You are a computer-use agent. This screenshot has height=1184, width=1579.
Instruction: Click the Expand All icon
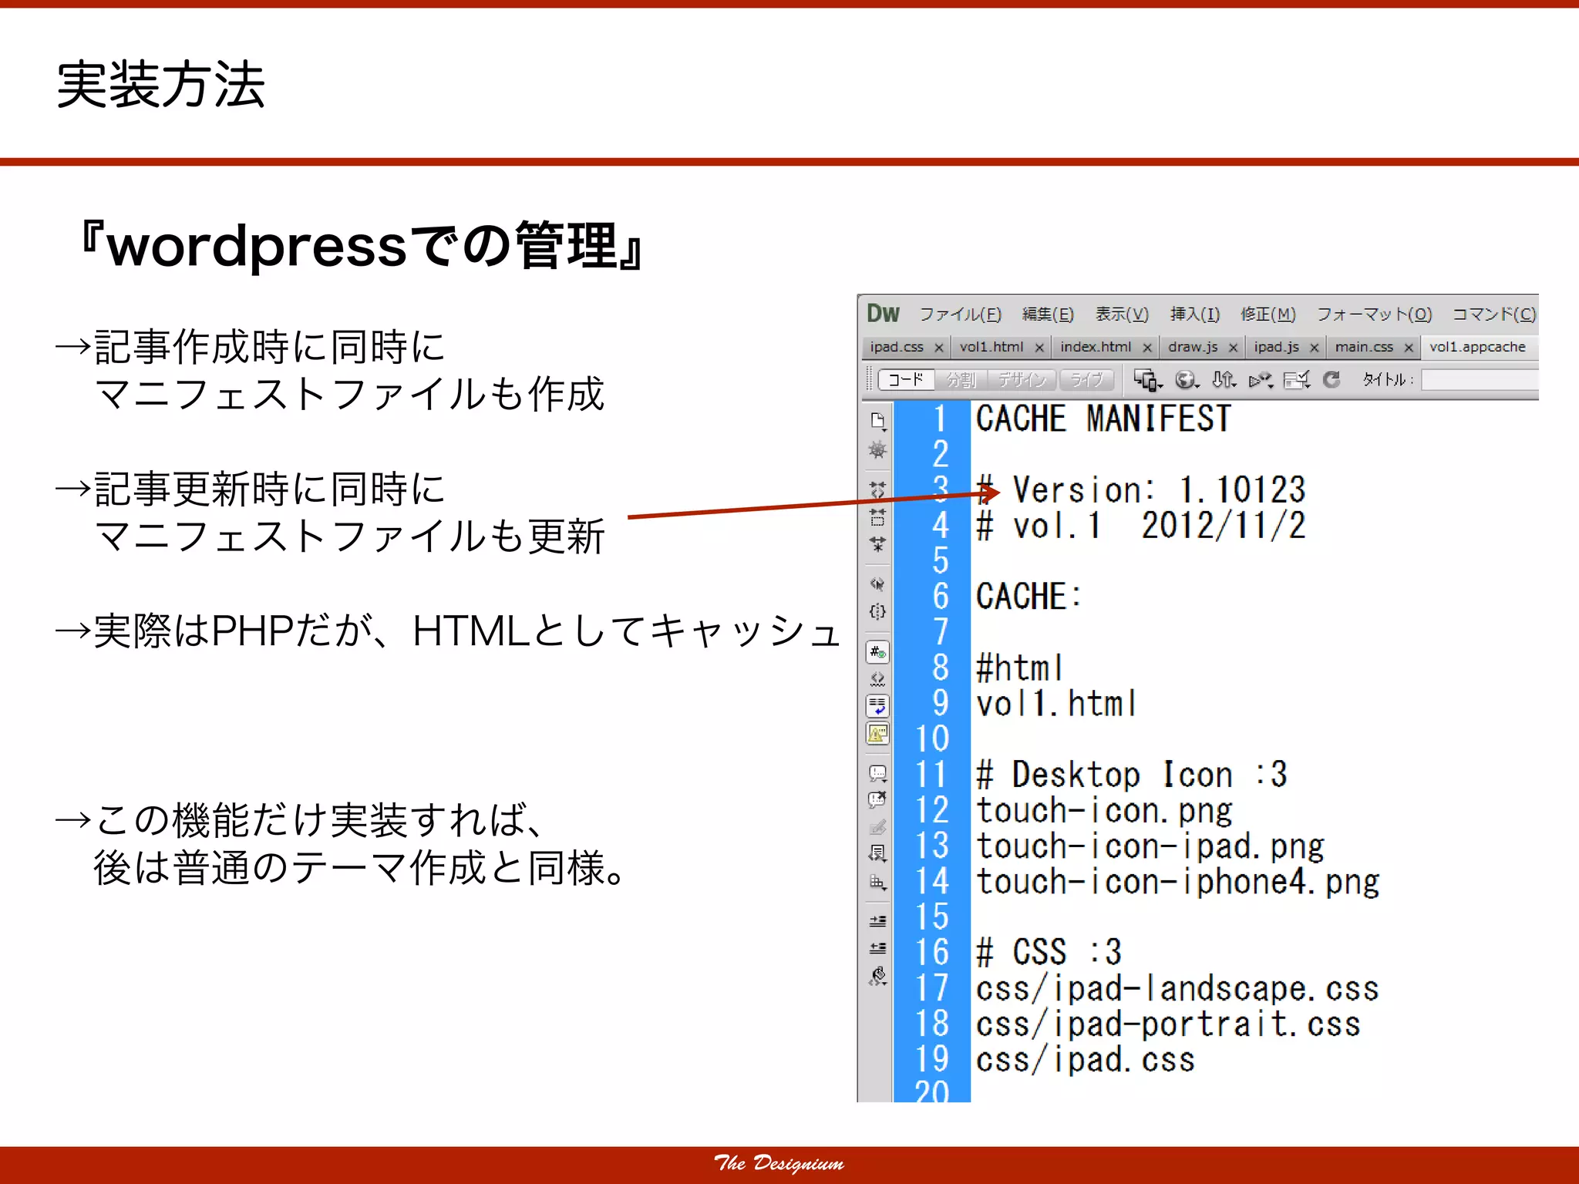(877, 544)
